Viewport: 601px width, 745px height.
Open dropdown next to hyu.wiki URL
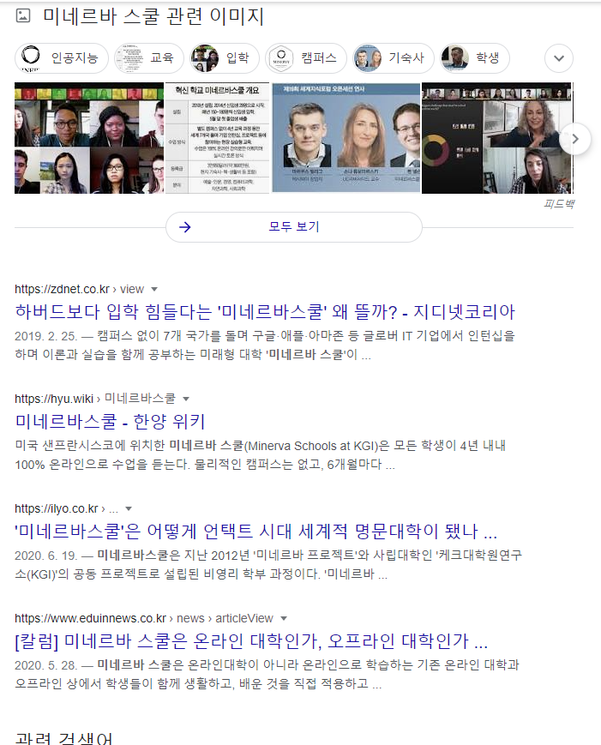coord(186,399)
